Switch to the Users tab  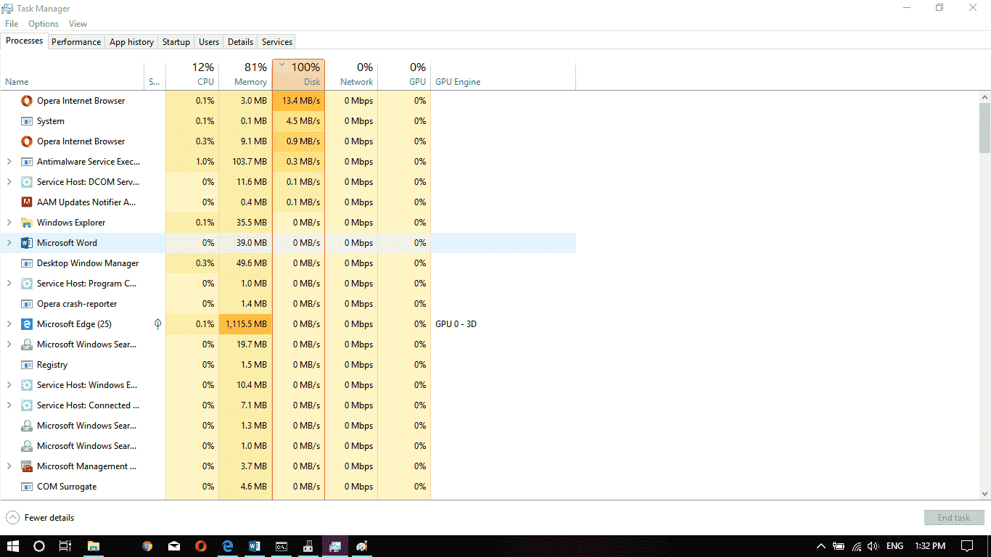(209, 42)
